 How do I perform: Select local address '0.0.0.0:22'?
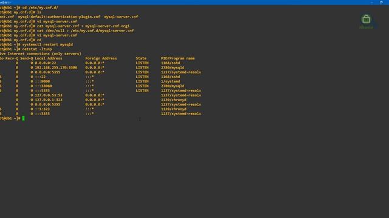[x=46, y=63]
